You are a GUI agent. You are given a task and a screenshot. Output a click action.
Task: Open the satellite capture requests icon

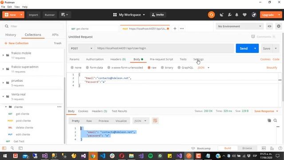point(221,15)
